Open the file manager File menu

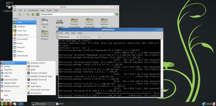point(15,10)
